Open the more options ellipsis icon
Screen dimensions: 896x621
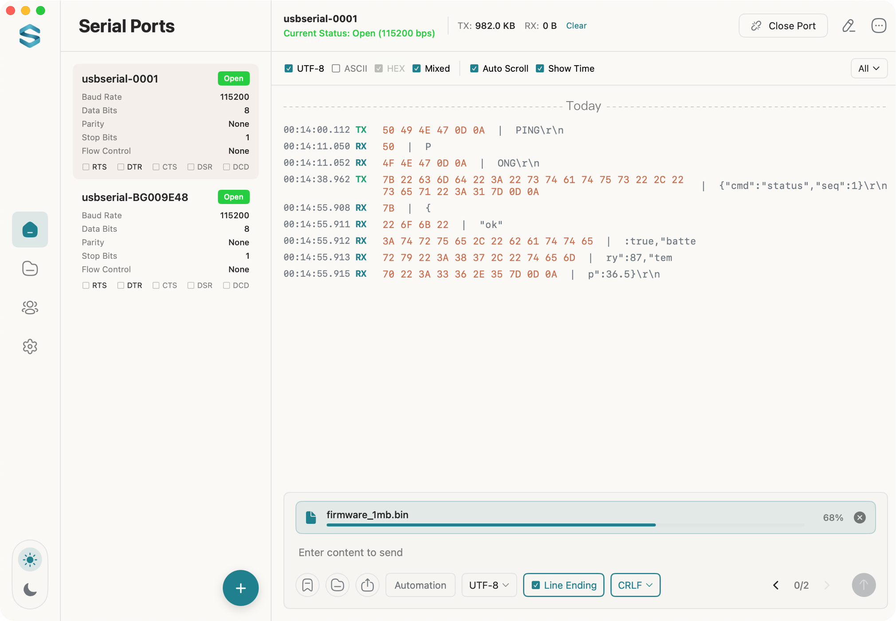tap(878, 26)
